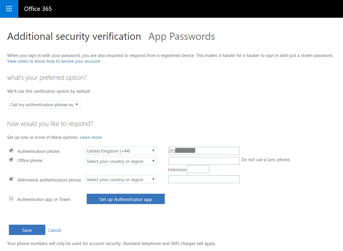Click the Office 365 brand title
Image resolution: width=343 pixels, height=251 pixels.
coord(38,9)
